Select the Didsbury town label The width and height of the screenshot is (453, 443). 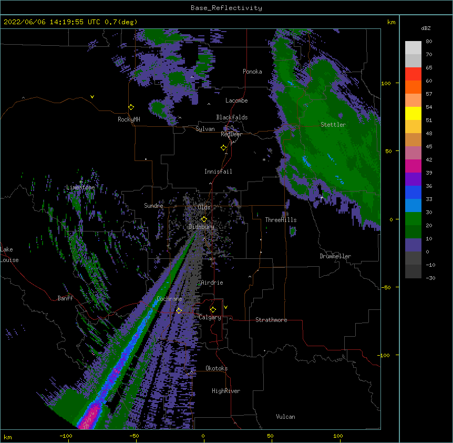(202, 227)
